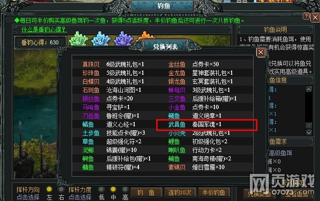Viewport: 320px width, 201px height.
Task: Click the 连钓10次 button
Action: tap(180, 192)
